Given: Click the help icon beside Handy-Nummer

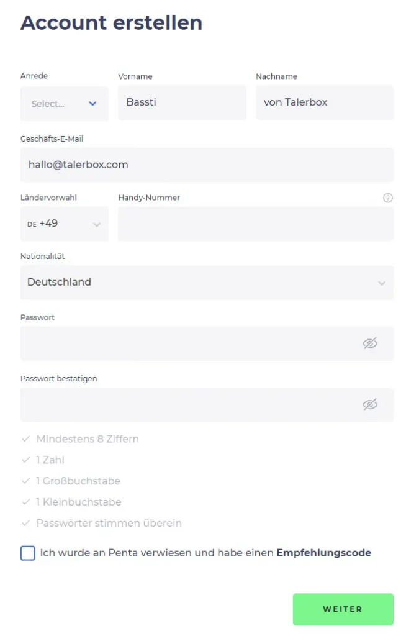Looking at the screenshot, I should tap(388, 198).
